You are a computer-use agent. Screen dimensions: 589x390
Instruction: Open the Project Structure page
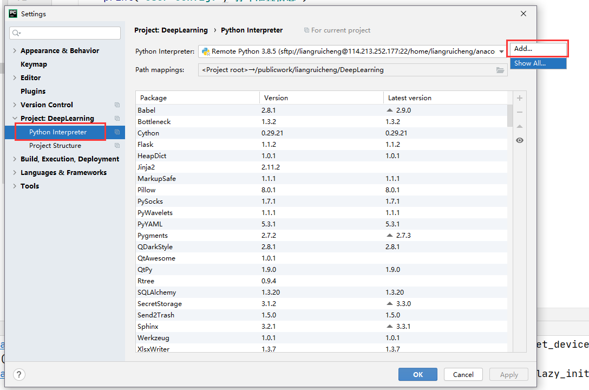coord(55,145)
